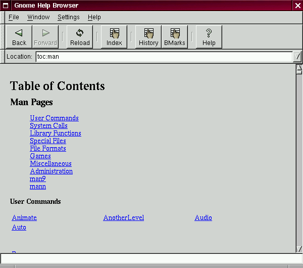The height and width of the screenshot is (268, 303).
Task: Open the Settings menu
Action: tap(68, 17)
